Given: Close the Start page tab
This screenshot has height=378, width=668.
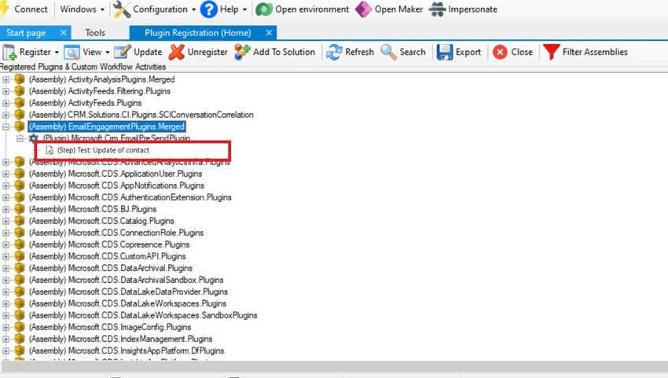Looking at the screenshot, I should (63, 32).
